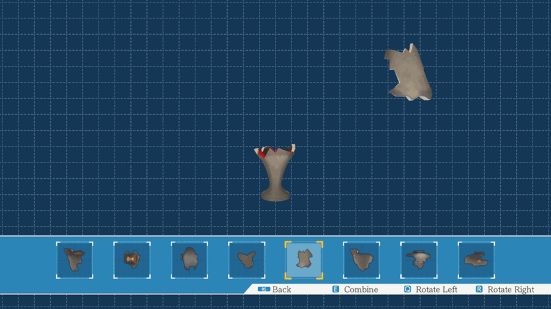
Task: Click the Rotate Left button label
Action: 437,289
